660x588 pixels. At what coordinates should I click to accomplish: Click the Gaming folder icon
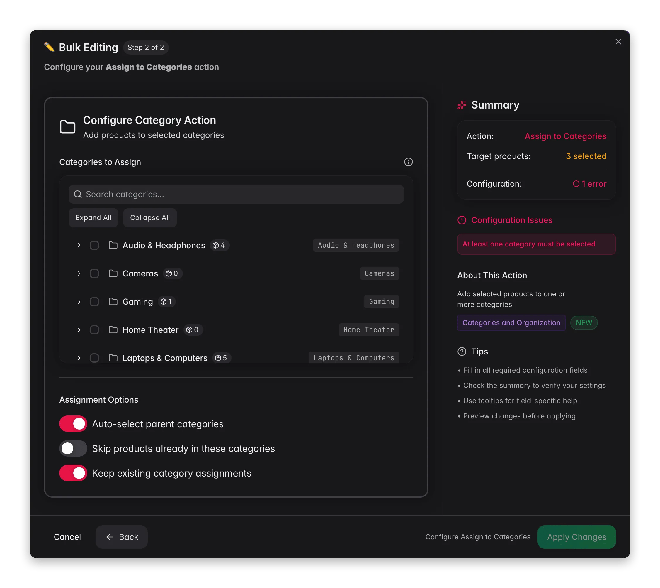(x=113, y=301)
